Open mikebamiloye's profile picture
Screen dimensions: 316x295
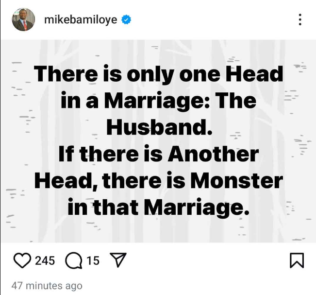pyautogui.click(x=23, y=19)
